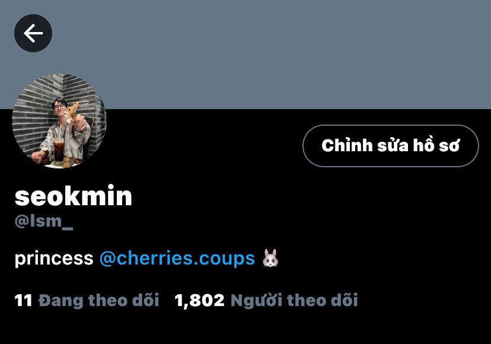Click the rabbit emoji in the bio
Screen dimensions: 491x344
coord(270,258)
